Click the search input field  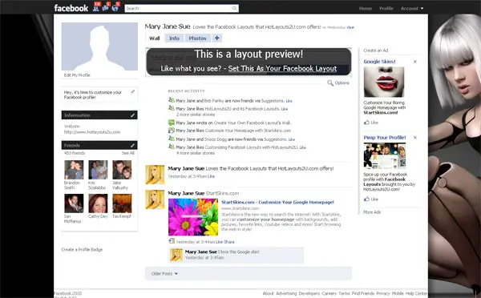click(x=182, y=8)
